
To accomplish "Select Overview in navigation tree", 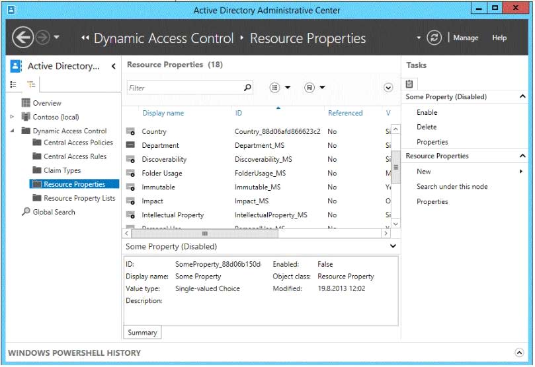I will (47, 103).
